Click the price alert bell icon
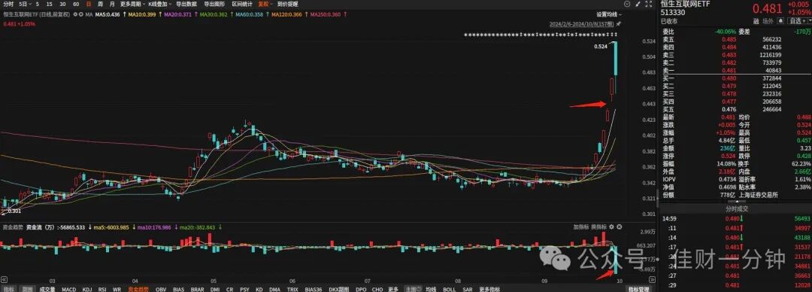 click(x=780, y=21)
